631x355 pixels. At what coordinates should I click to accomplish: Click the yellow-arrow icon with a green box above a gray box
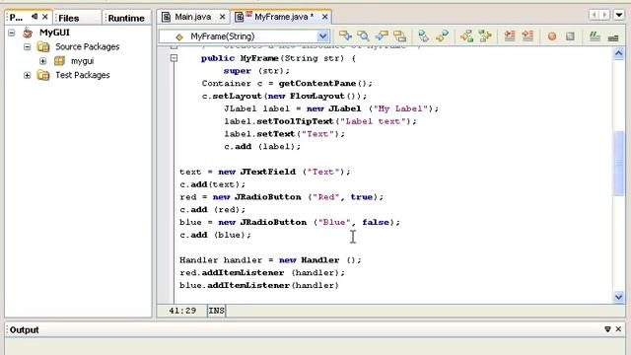point(485,36)
